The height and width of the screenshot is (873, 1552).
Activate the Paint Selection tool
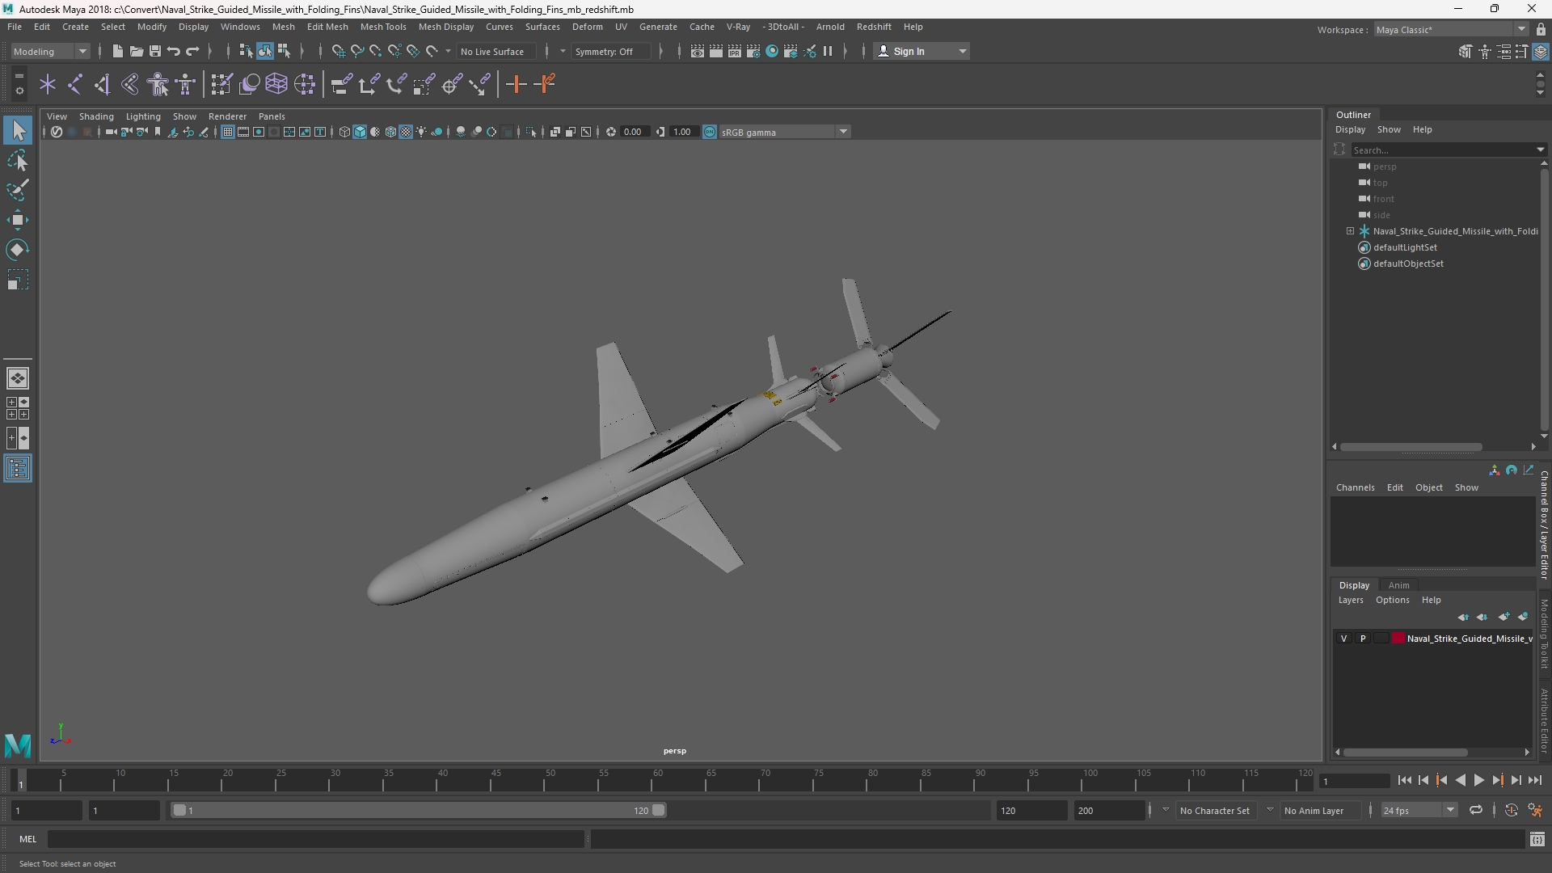[x=18, y=191]
